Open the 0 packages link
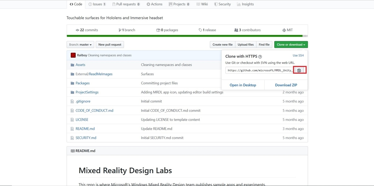Viewport: 374px width, 186px height. [167, 30]
